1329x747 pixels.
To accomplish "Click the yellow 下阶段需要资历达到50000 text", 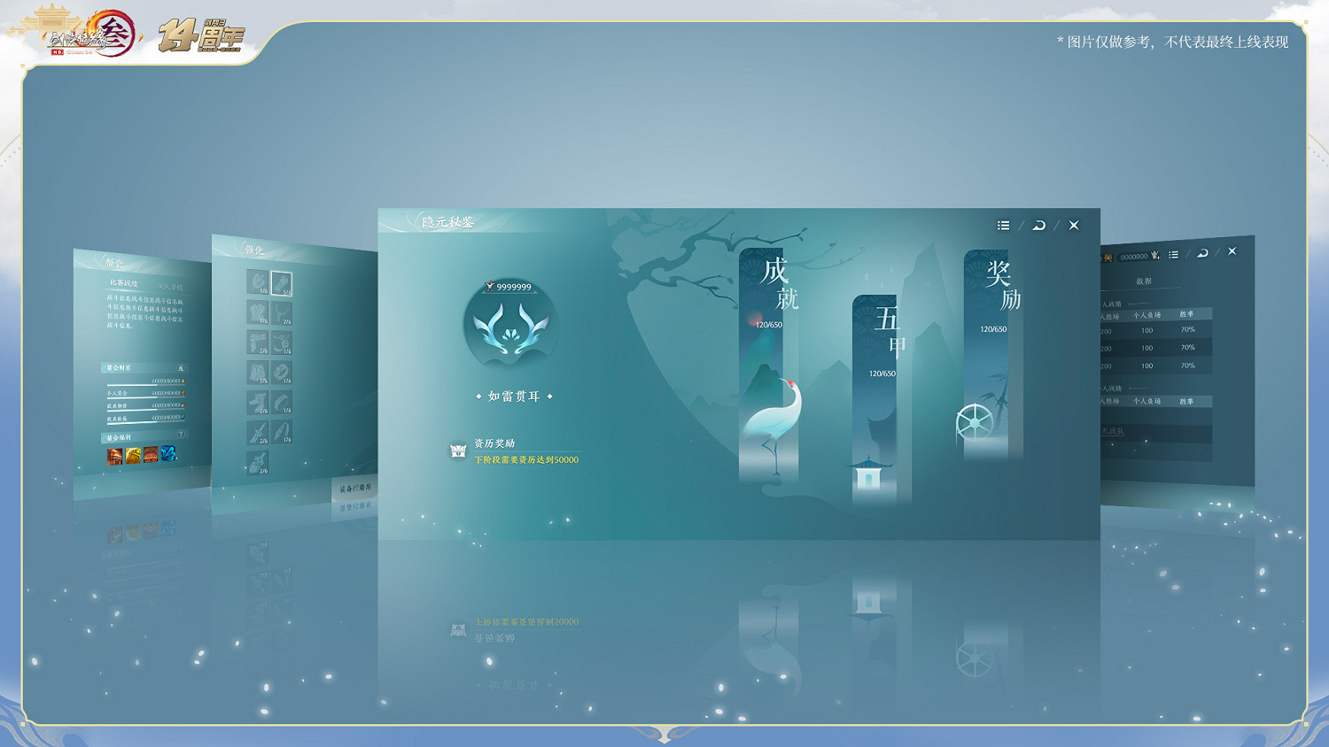I will pos(526,460).
